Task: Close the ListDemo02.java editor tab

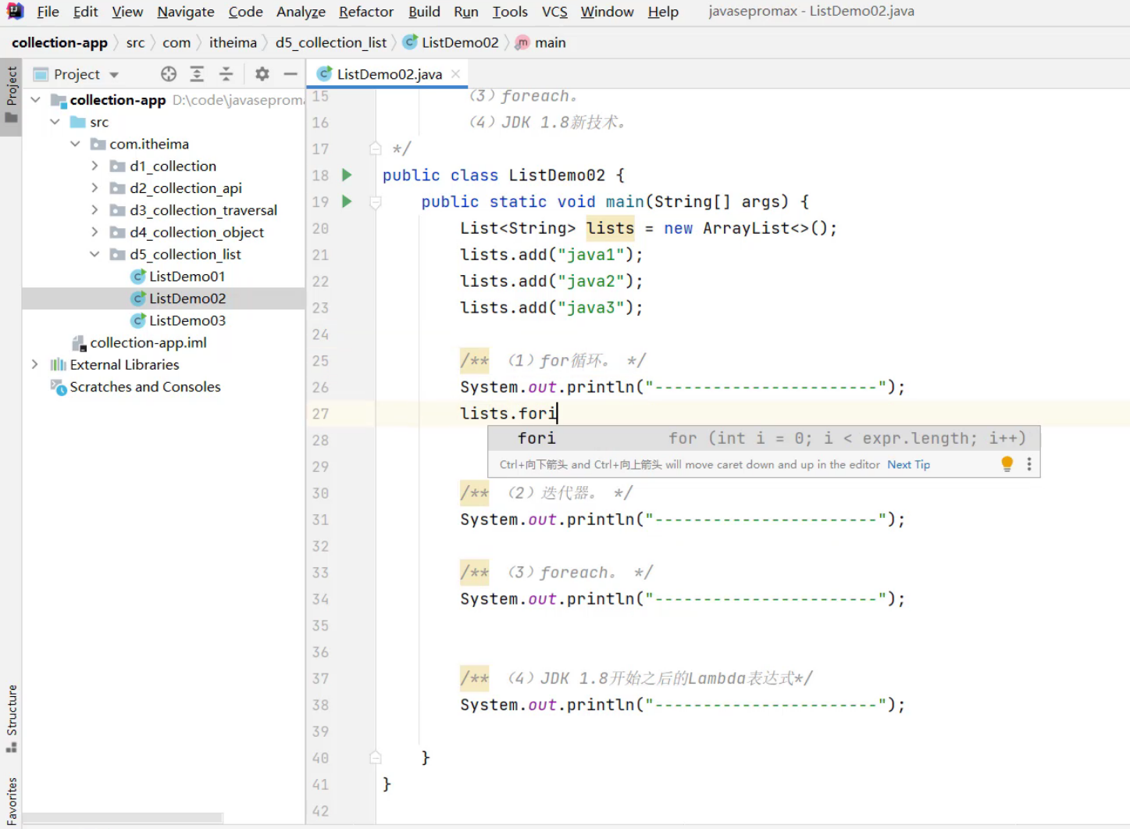Action: [455, 73]
